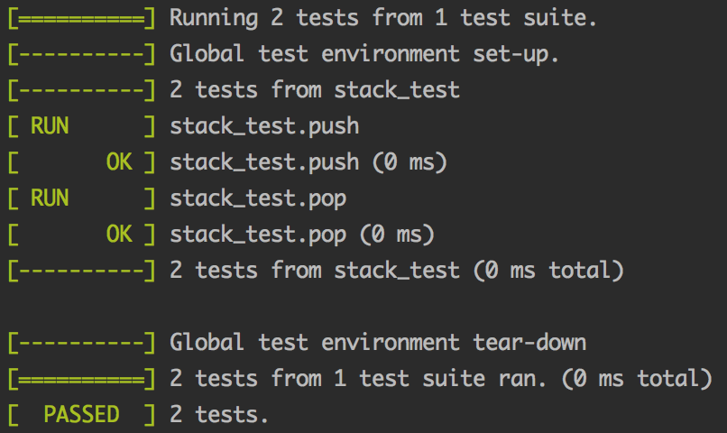This screenshot has height=433, width=727.
Task: Click the 'Running 2 tests from 1 test suite' line
Action: (x=383, y=19)
